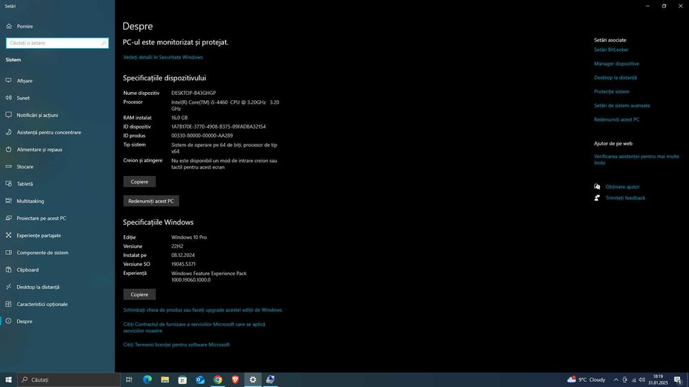Open the 9°C Cloudy weather widget
The image size is (689, 387).
[x=586, y=379]
